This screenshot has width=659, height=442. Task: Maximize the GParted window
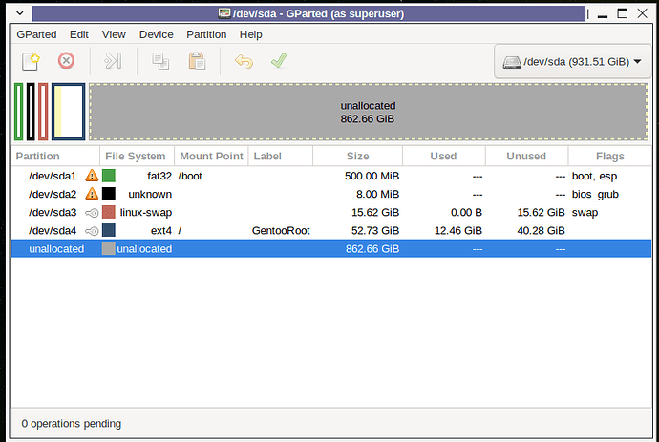pos(622,13)
